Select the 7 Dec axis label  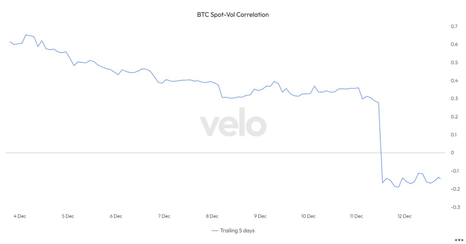tap(164, 216)
